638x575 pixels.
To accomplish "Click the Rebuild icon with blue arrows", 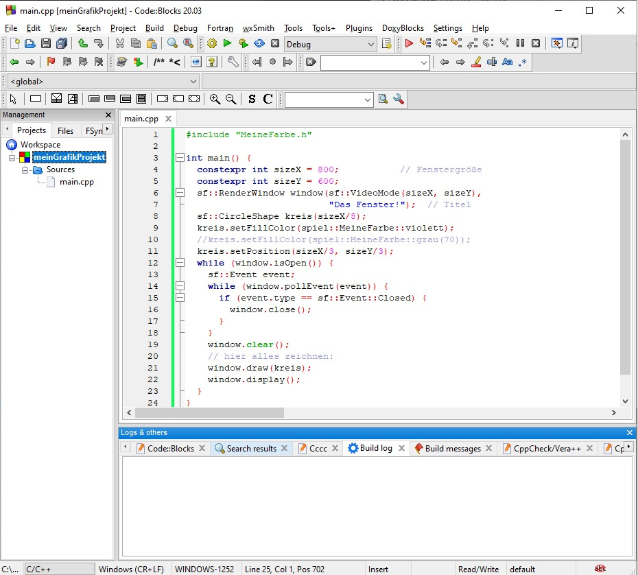I will (x=259, y=44).
